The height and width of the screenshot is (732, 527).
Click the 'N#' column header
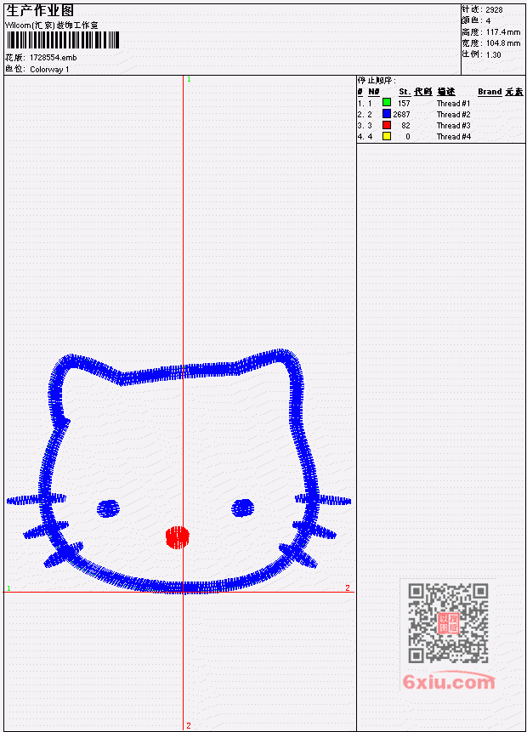[x=373, y=92]
